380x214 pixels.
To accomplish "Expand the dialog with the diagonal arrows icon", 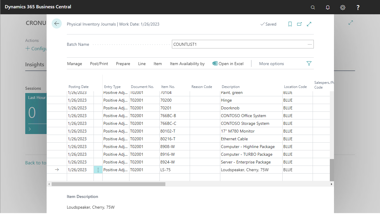I will (309, 24).
